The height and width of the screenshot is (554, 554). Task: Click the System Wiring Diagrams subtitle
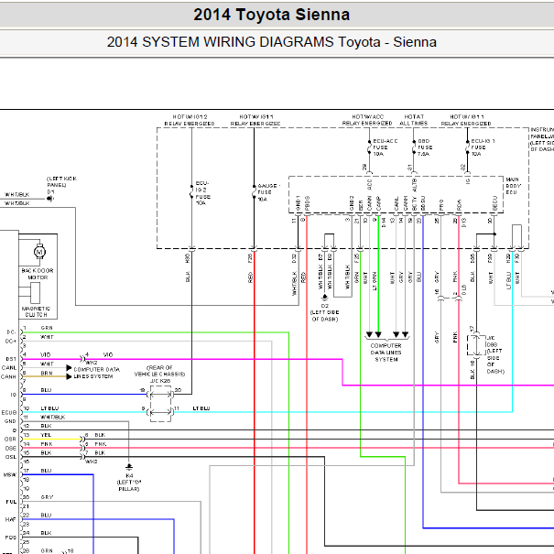click(271, 42)
